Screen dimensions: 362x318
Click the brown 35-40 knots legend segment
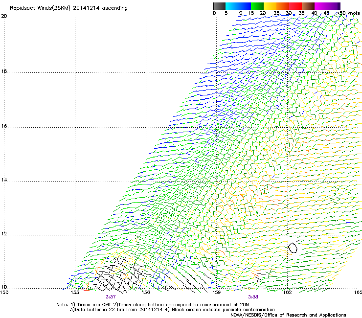pos(308,6)
